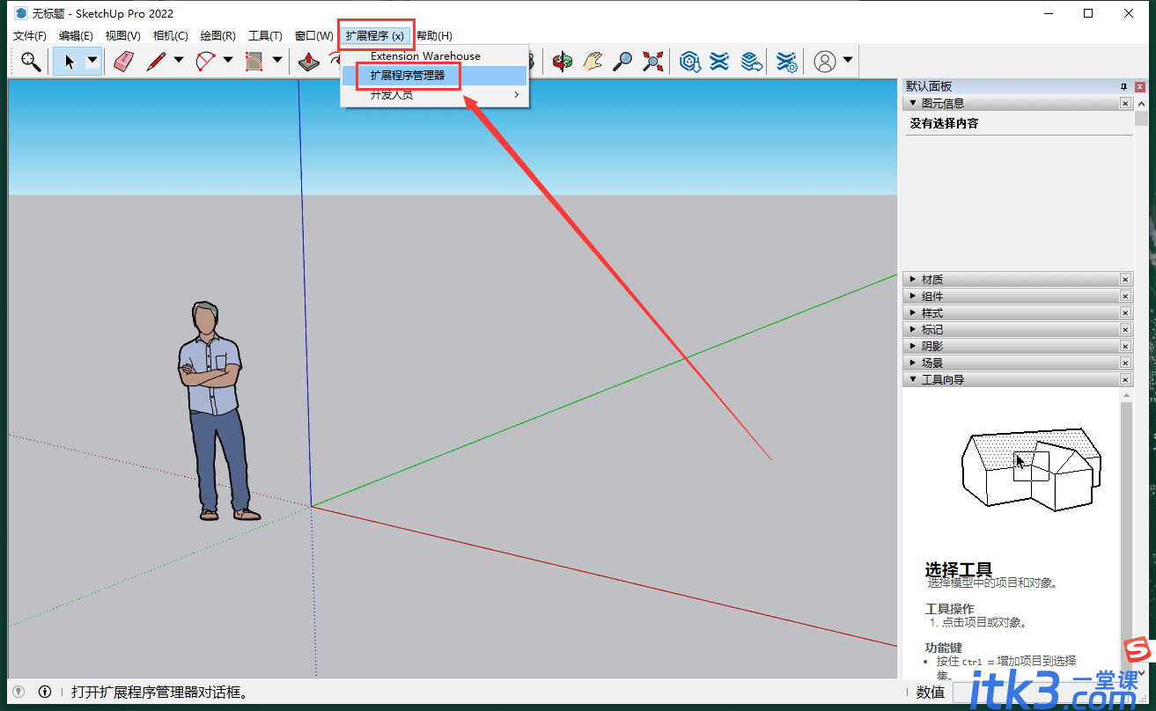
Task: Select the Pan hand tool
Action: (x=593, y=61)
